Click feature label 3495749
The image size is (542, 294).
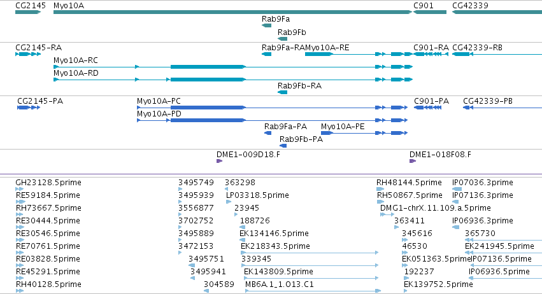click(196, 183)
